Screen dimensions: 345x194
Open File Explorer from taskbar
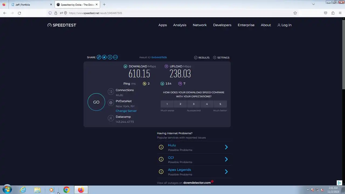[37, 190]
